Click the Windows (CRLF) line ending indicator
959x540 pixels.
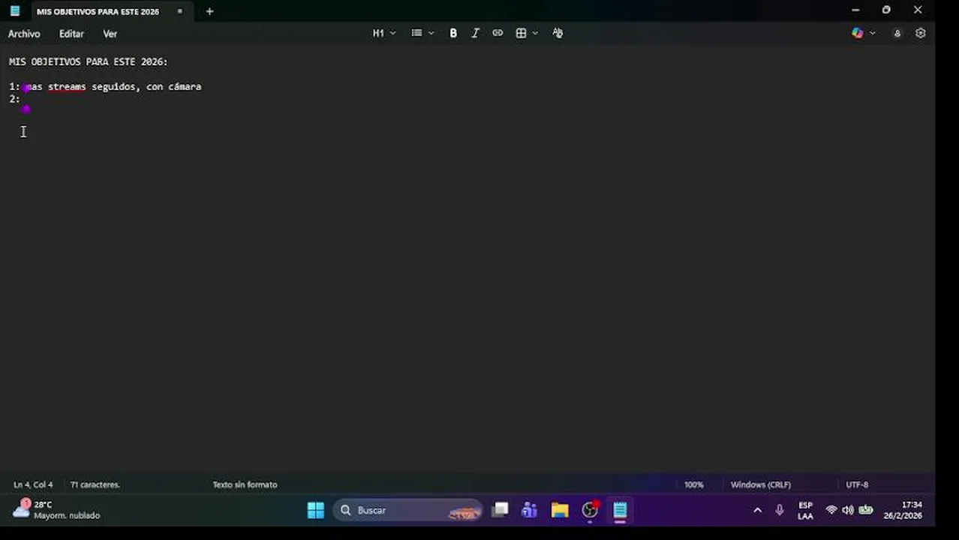tap(760, 484)
